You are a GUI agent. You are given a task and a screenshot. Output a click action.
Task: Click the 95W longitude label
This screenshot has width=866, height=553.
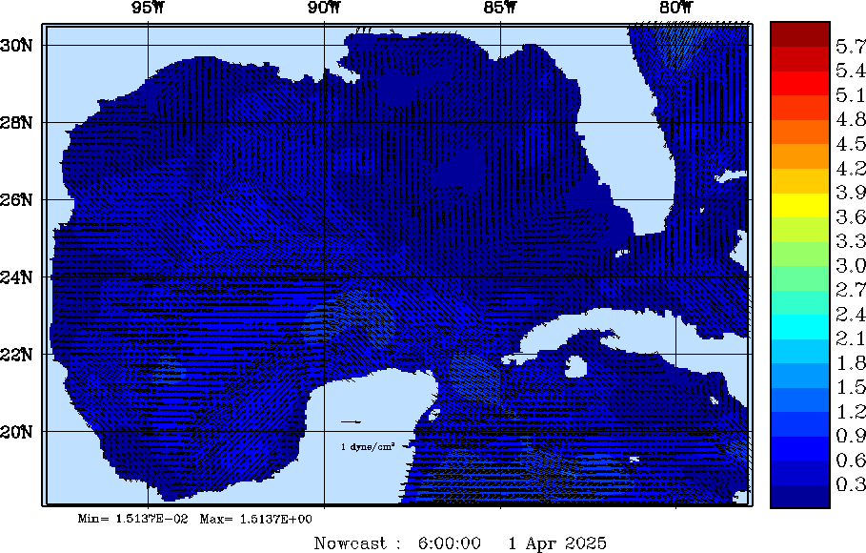pos(148,8)
